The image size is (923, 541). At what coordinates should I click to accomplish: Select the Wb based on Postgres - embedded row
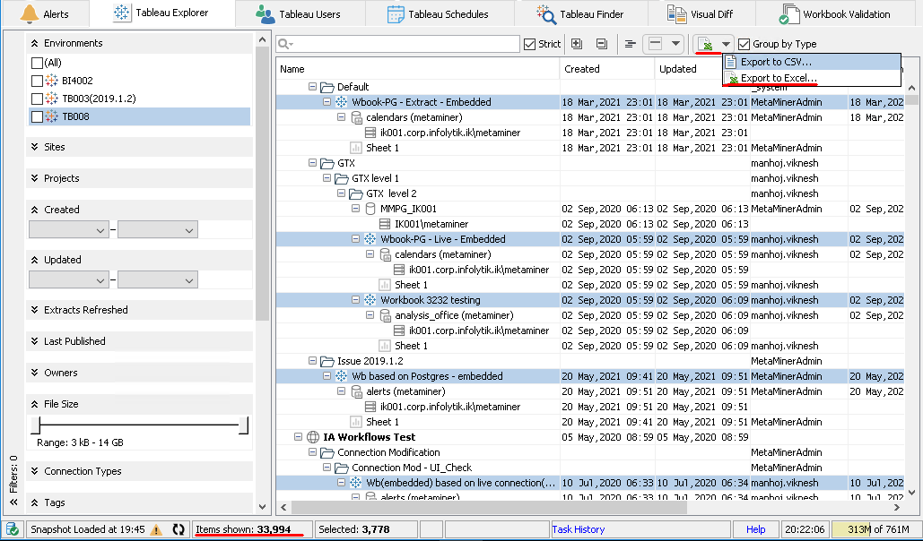click(590, 376)
